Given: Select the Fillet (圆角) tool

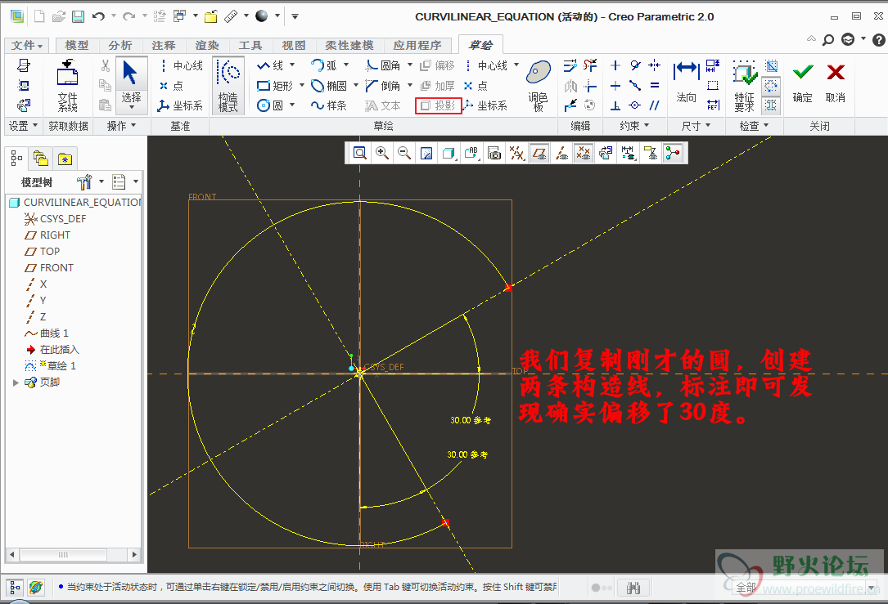Looking at the screenshot, I should coord(383,65).
